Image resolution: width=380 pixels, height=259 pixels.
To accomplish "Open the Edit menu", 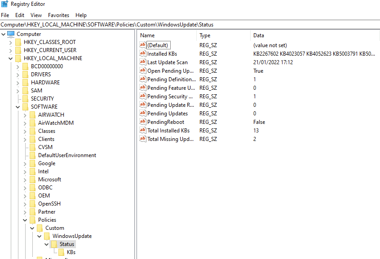I will (20, 15).
